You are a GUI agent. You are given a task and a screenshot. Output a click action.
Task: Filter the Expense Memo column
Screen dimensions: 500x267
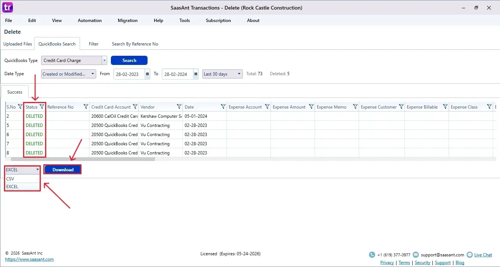click(x=355, y=107)
